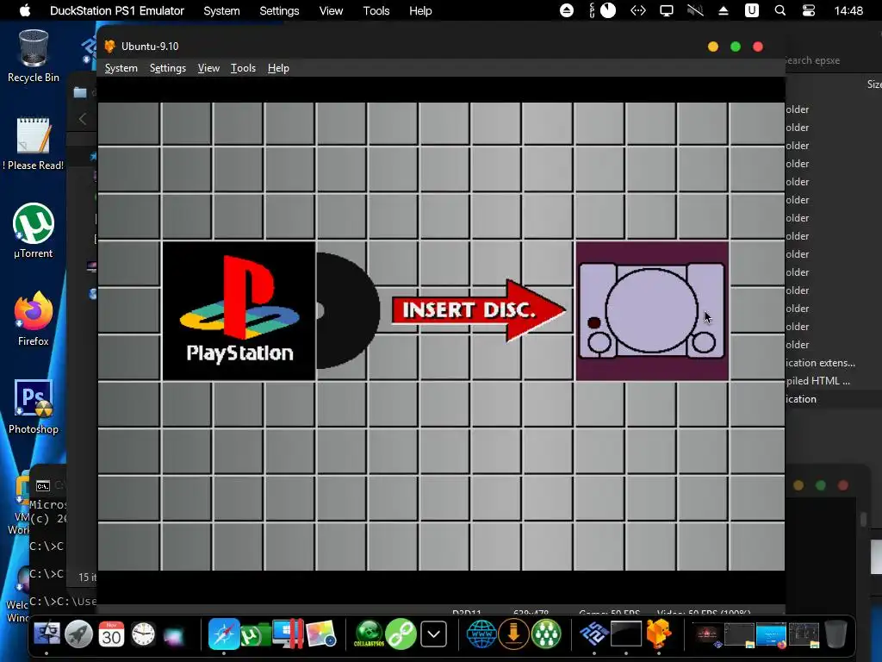This screenshot has height=662, width=882.
Task: Click first minimized window thumbnail in dock
Action: pyautogui.click(x=706, y=635)
